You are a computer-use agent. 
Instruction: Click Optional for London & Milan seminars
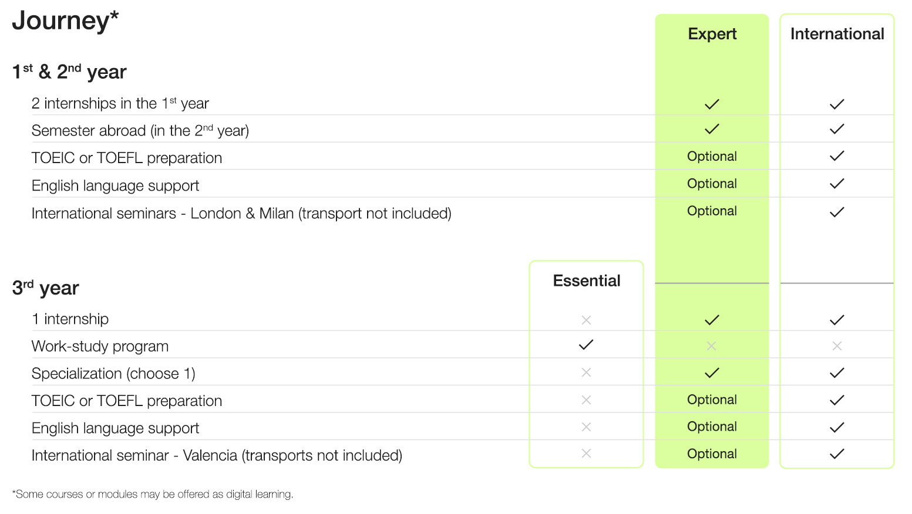pyautogui.click(x=712, y=211)
